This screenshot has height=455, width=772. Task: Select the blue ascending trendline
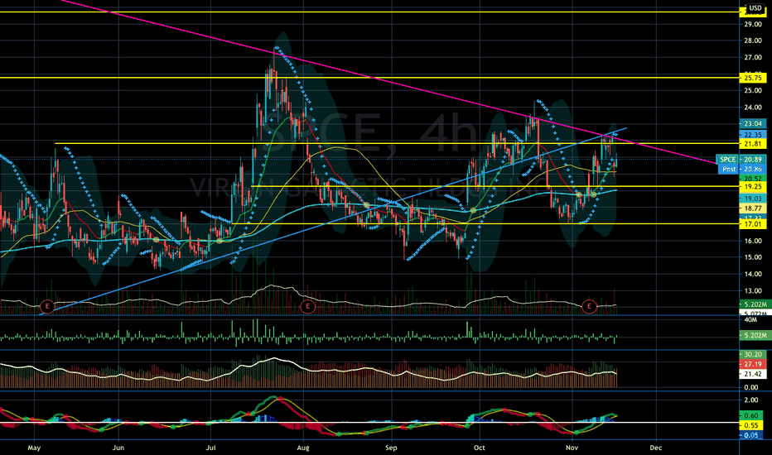(332, 221)
